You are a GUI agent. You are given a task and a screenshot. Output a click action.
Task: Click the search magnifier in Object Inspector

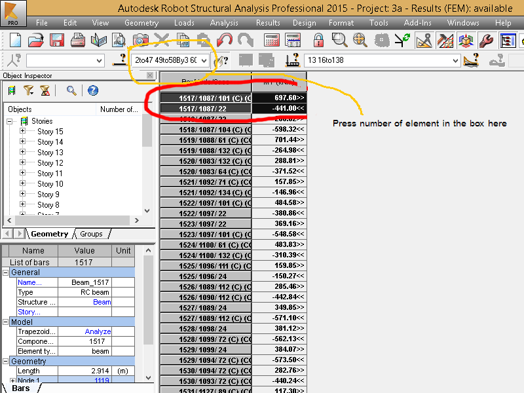(71, 90)
